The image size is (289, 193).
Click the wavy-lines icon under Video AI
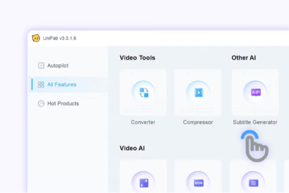pyautogui.click(x=253, y=183)
